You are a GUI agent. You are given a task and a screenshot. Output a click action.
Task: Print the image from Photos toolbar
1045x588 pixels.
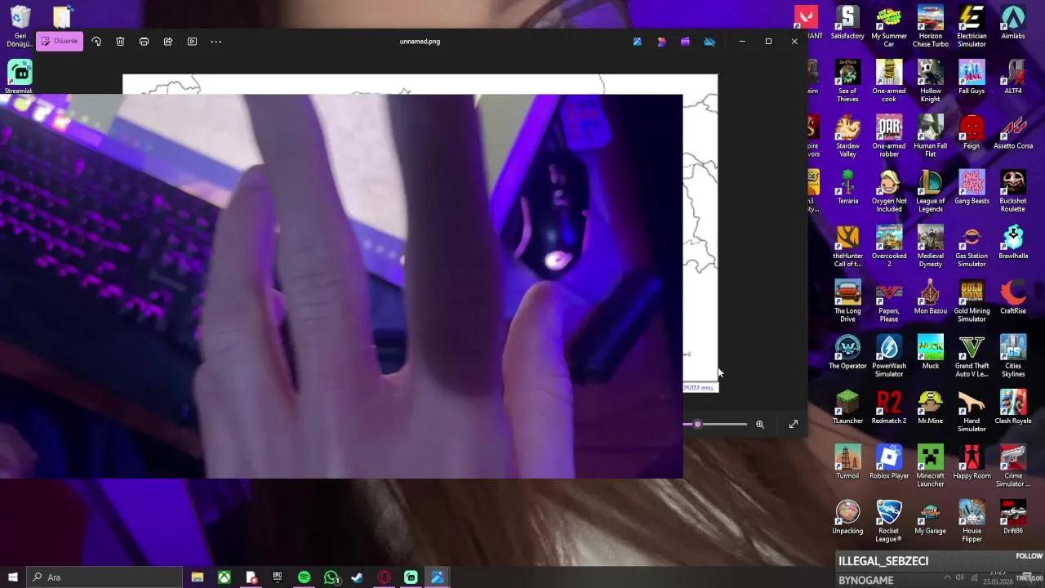click(144, 42)
